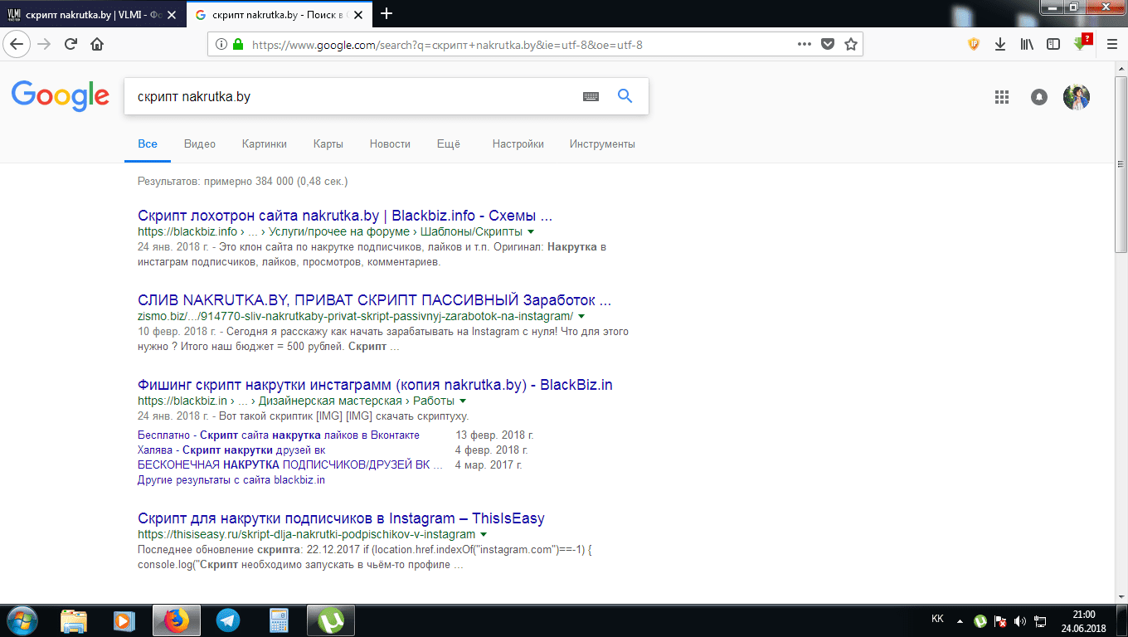Viewport: 1128px width, 637px height.
Task: Bookmark this page with the star icon
Action: (x=850, y=45)
